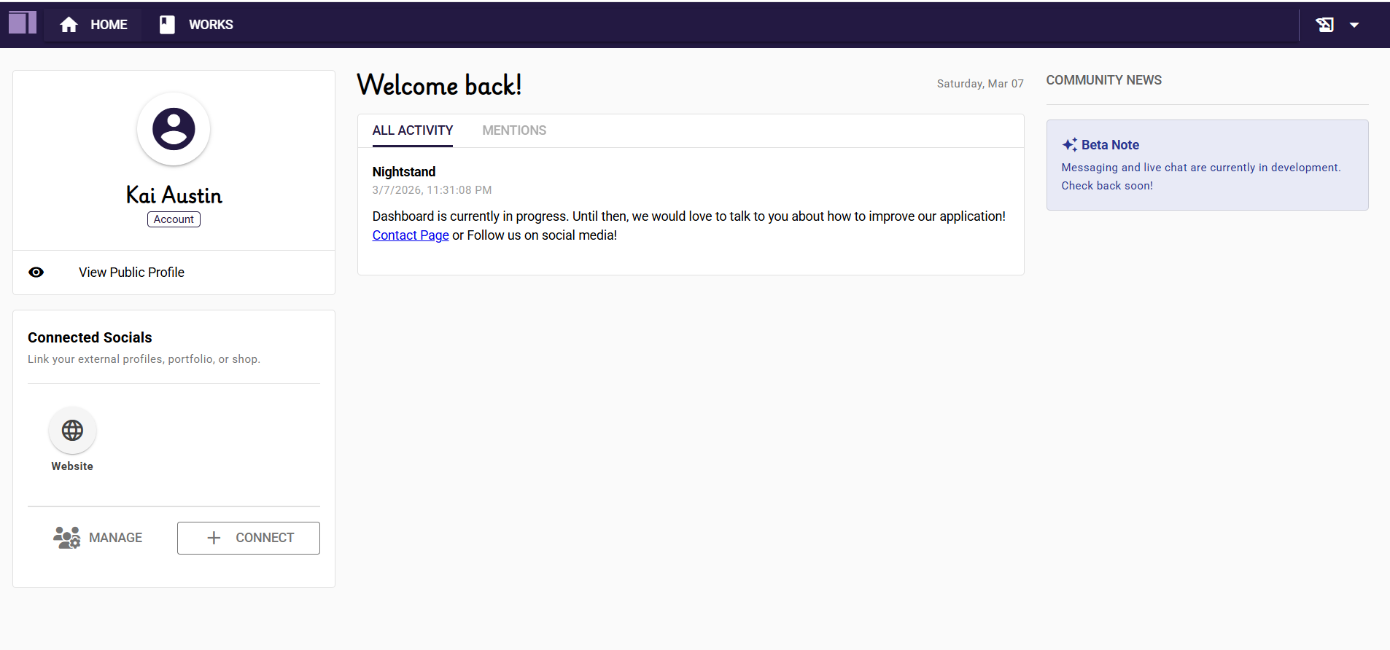Image resolution: width=1390 pixels, height=650 pixels.
Task: Click Kai Austin's large profile avatar
Action: (174, 129)
